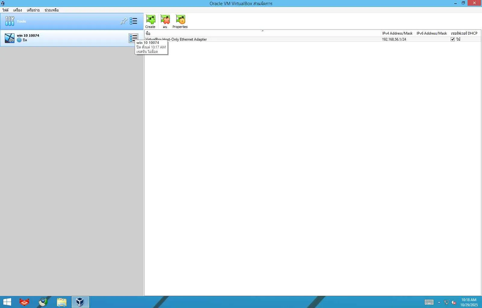Click the Tools wrench-and-screwdriver icon
Image resolution: width=482 pixels, height=308 pixels.
tap(10, 21)
